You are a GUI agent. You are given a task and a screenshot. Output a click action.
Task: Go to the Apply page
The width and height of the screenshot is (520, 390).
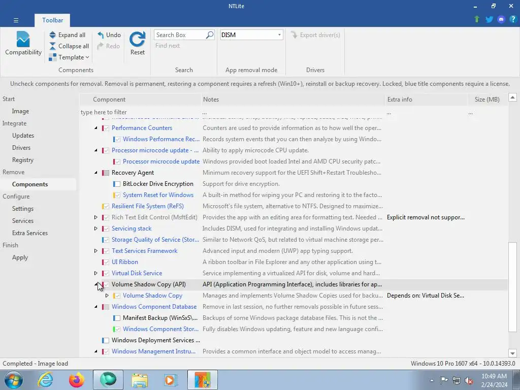pyautogui.click(x=20, y=257)
